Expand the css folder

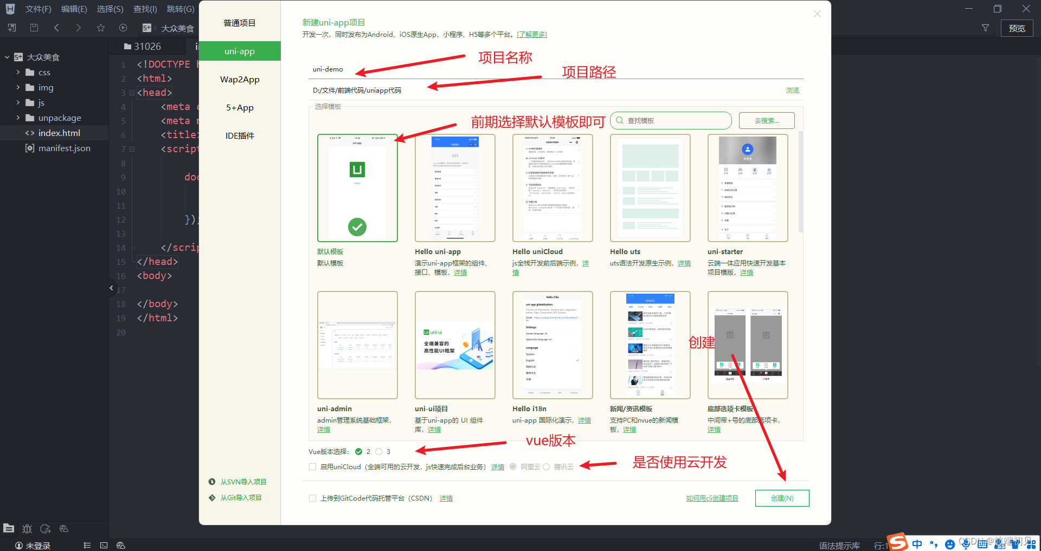[x=18, y=72]
